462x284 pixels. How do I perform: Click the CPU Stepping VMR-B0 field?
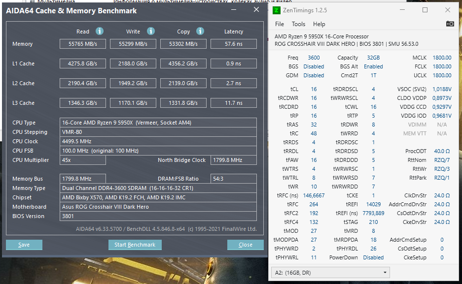(x=158, y=132)
